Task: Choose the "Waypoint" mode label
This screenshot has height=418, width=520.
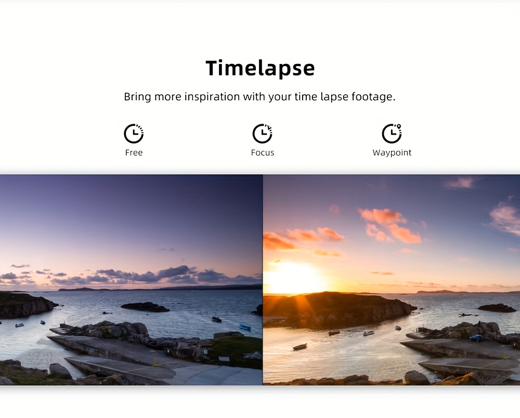Action: (x=392, y=153)
